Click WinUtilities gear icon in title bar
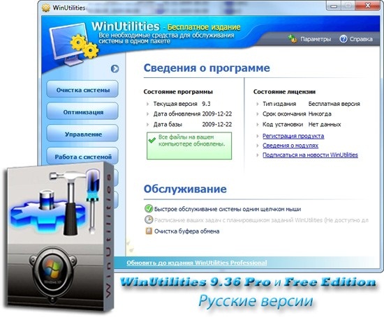384x317 pixels. [x=46, y=8]
